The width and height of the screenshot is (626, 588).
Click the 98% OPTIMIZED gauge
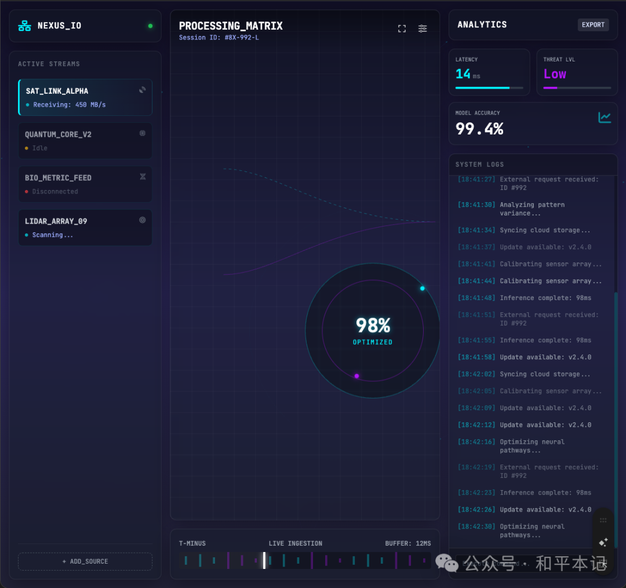pos(373,330)
